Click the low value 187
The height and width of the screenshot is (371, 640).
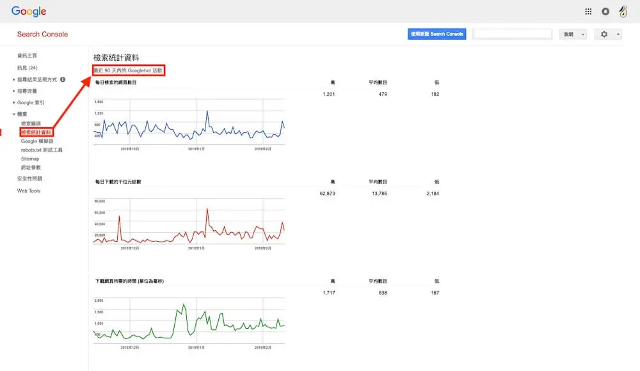click(435, 293)
